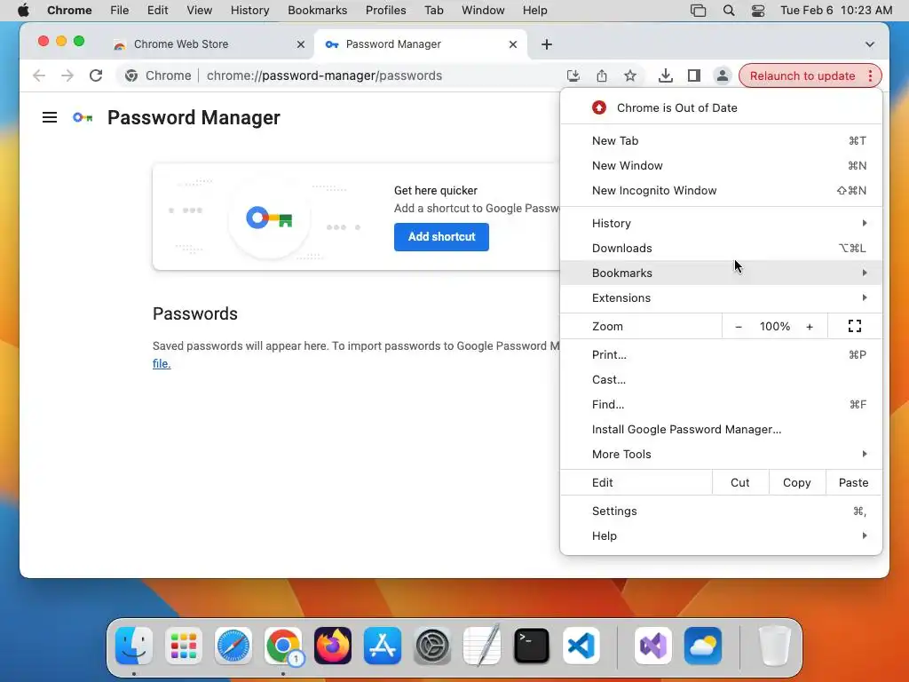Launch Visual Studio Code from the Dock
The height and width of the screenshot is (682, 909).
point(581,646)
